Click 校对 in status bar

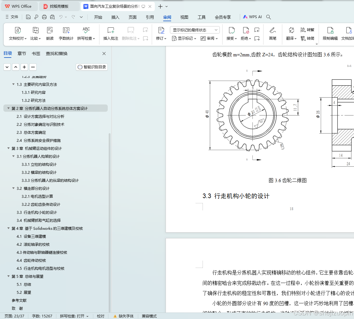(100, 316)
